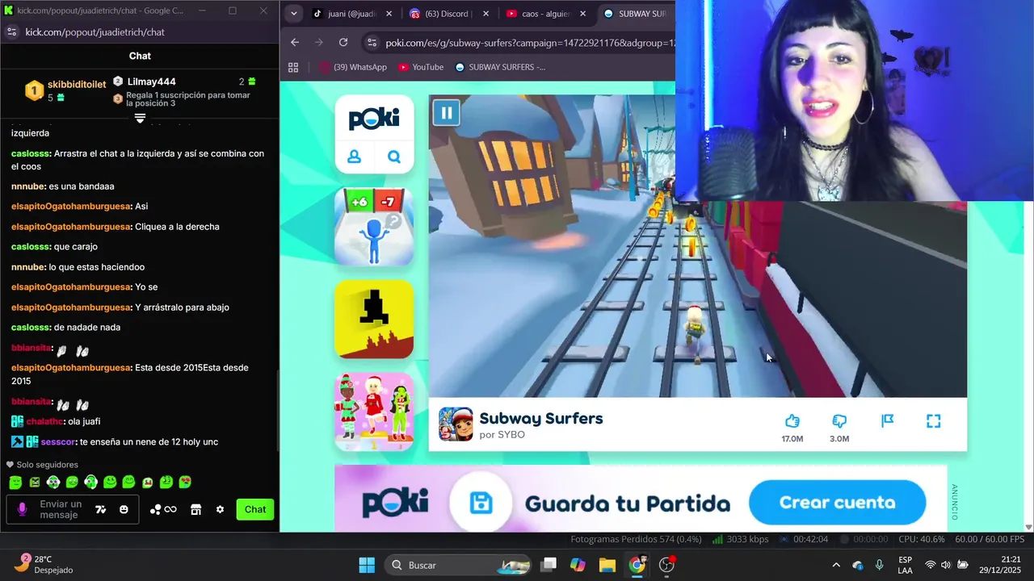
Task: Open the Poki user profile icon
Action: click(x=354, y=157)
